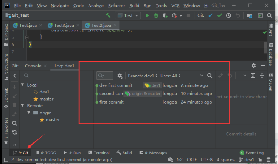Click the UTF-8 encoding indicator
Screen dimensions: 278x164
[x=207, y=159]
